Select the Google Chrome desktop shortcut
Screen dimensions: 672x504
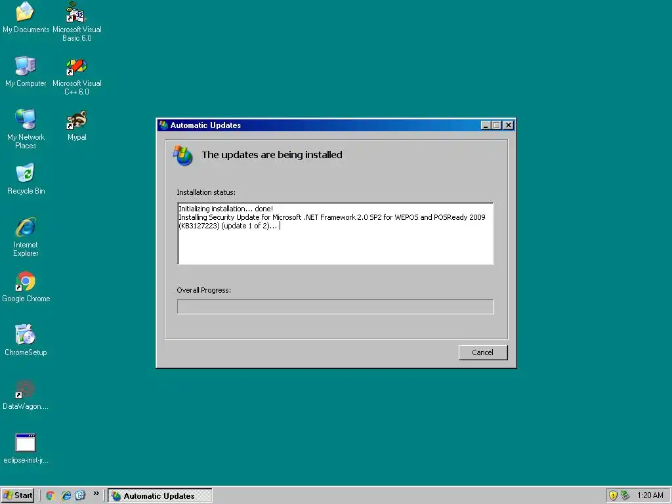pos(26,287)
